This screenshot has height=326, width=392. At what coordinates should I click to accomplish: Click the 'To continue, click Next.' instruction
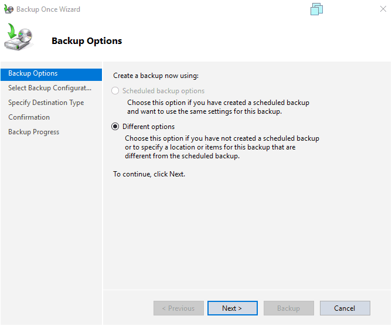point(149,174)
